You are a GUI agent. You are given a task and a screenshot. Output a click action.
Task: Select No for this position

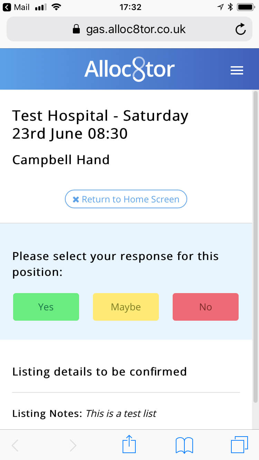(205, 307)
